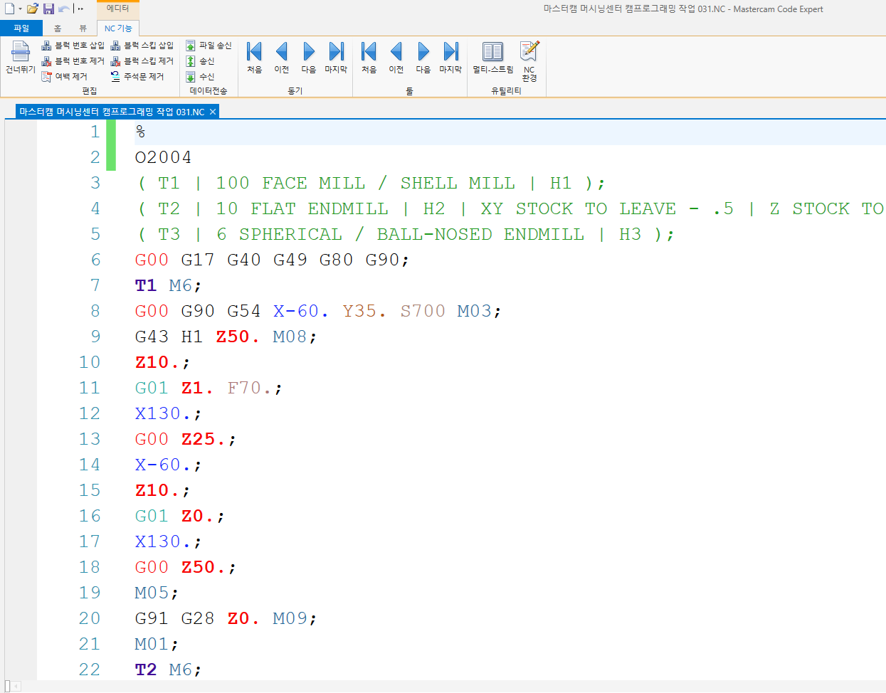Select the NC 기능 ribbon tab
The height and width of the screenshot is (693, 886).
tap(118, 28)
